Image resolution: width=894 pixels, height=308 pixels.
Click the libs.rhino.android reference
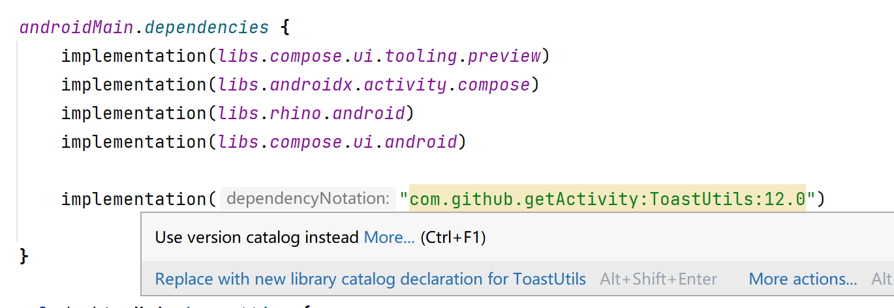(x=312, y=113)
